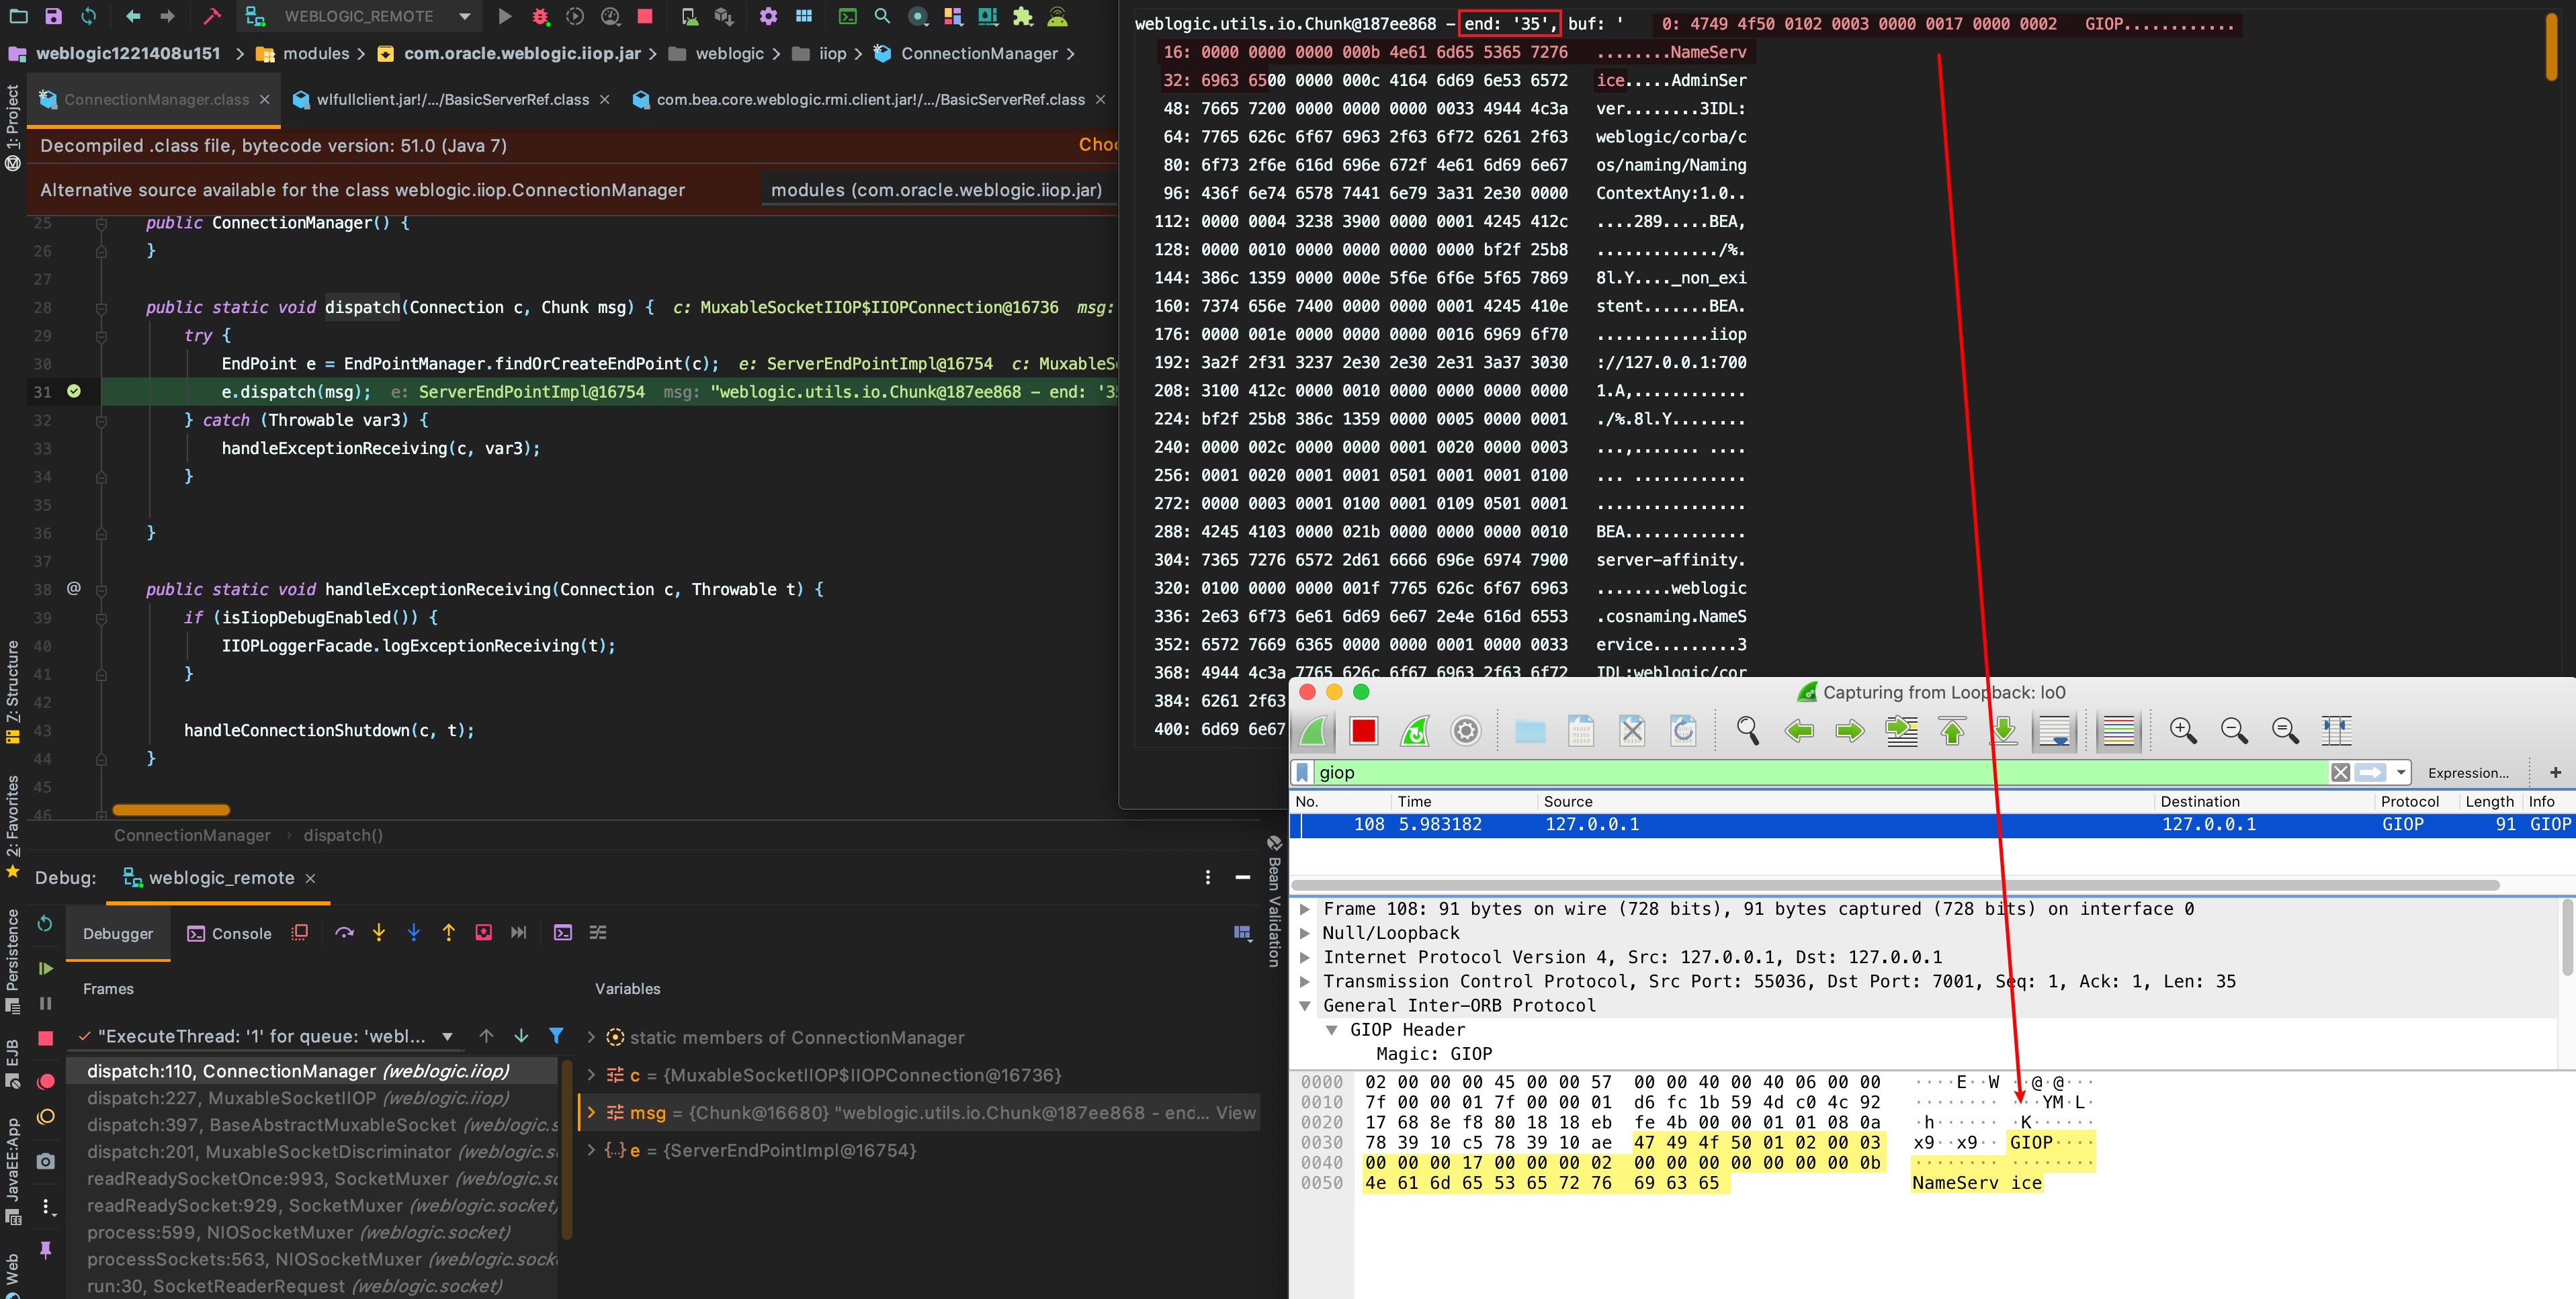This screenshot has height=1299, width=2576.
Task: Take thread dump with camera icon
Action: point(45,1161)
